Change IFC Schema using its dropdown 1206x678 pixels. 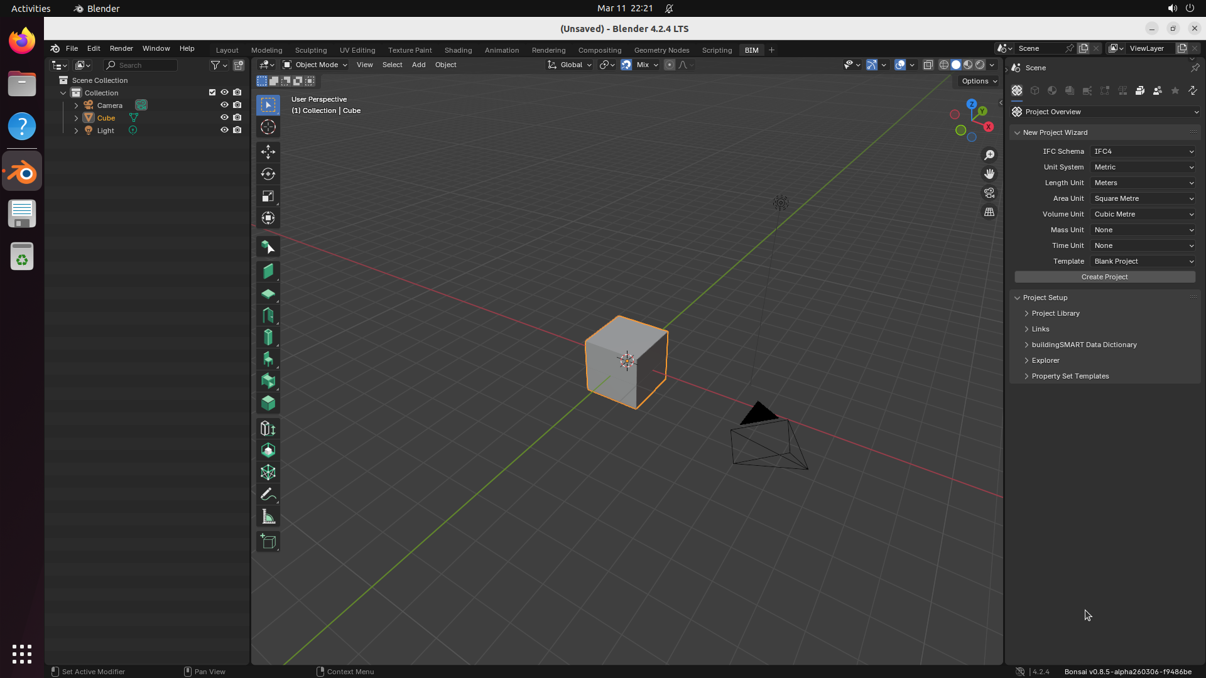[1143, 151]
